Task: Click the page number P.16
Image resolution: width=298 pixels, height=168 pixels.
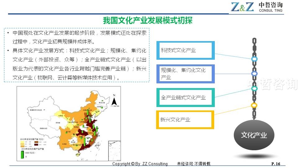Action: click(276, 164)
